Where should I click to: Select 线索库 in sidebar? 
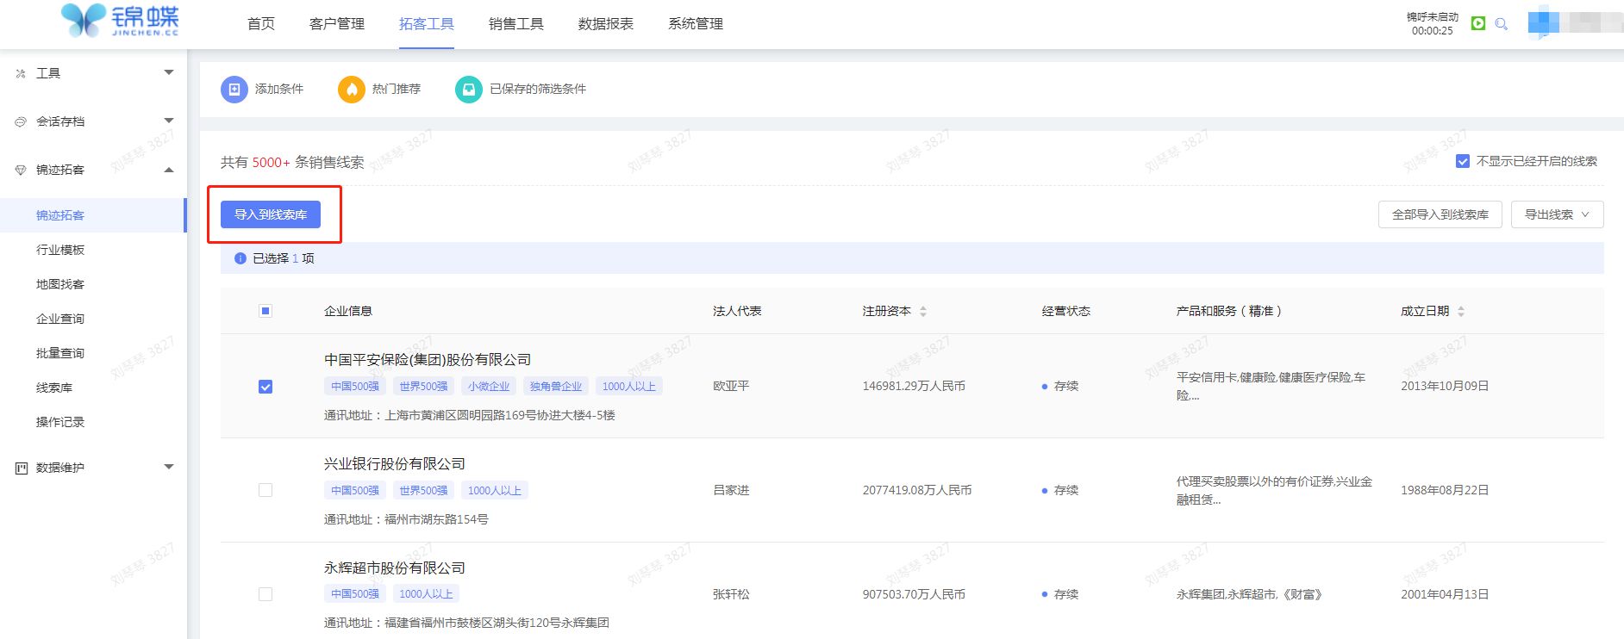tap(54, 388)
